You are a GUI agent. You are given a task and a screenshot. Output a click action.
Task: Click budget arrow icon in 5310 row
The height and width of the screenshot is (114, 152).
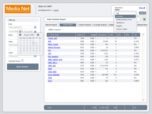click(x=96, y=81)
